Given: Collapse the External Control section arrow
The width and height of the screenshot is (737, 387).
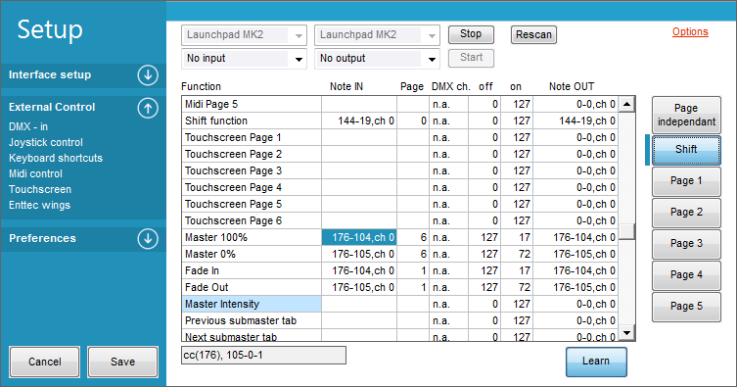Looking at the screenshot, I should (x=148, y=108).
